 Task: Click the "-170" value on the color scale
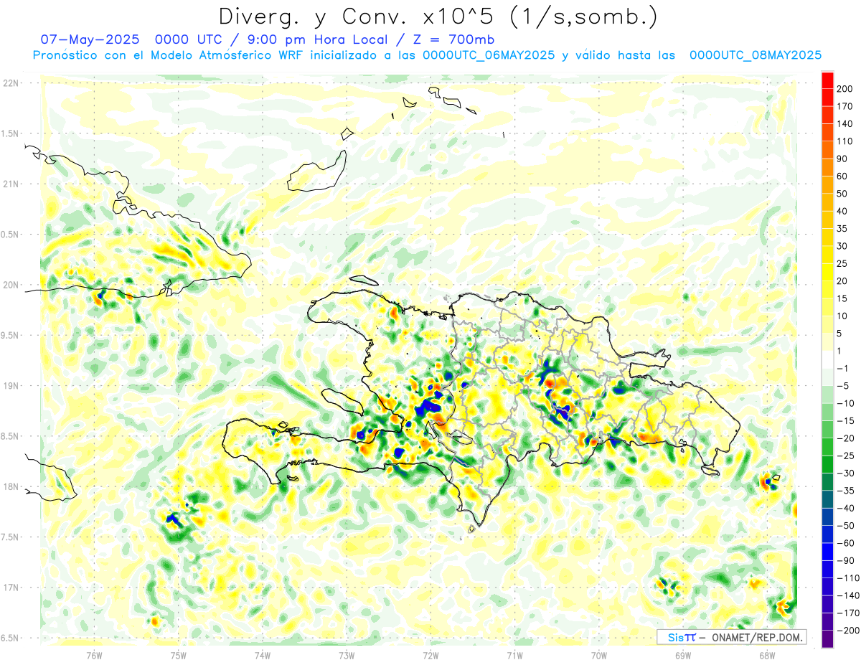point(847,613)
